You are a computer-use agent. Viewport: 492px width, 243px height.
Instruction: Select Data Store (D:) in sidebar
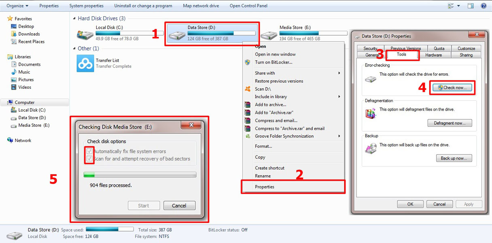[32, 118]
